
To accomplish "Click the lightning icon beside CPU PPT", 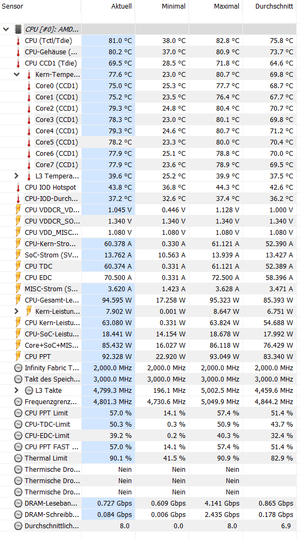I will pos(18,357).
